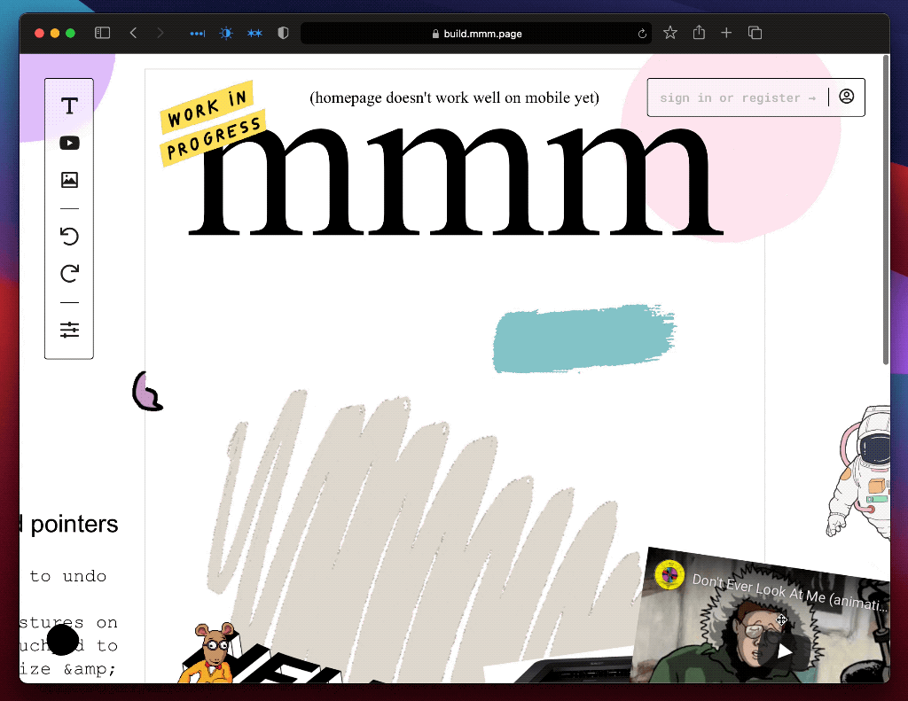
Task: Open the Safari share menu
Action: click(x=699, y=33)
